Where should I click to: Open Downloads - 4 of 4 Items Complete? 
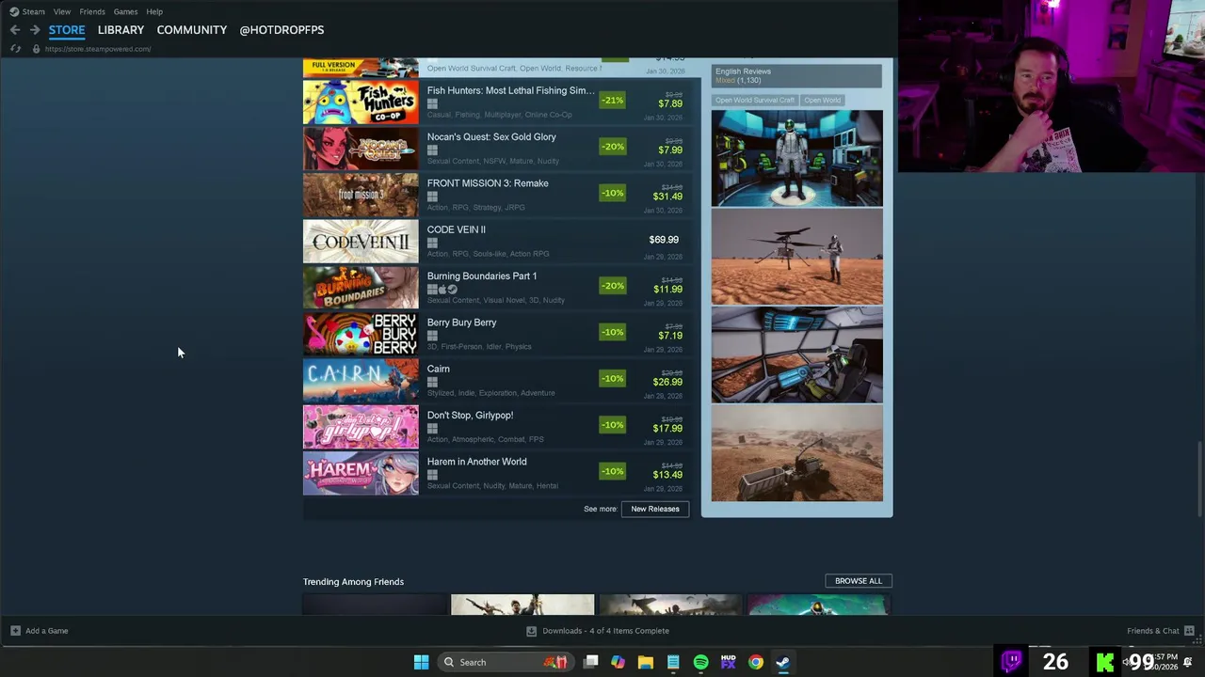[x=605, y=631]
